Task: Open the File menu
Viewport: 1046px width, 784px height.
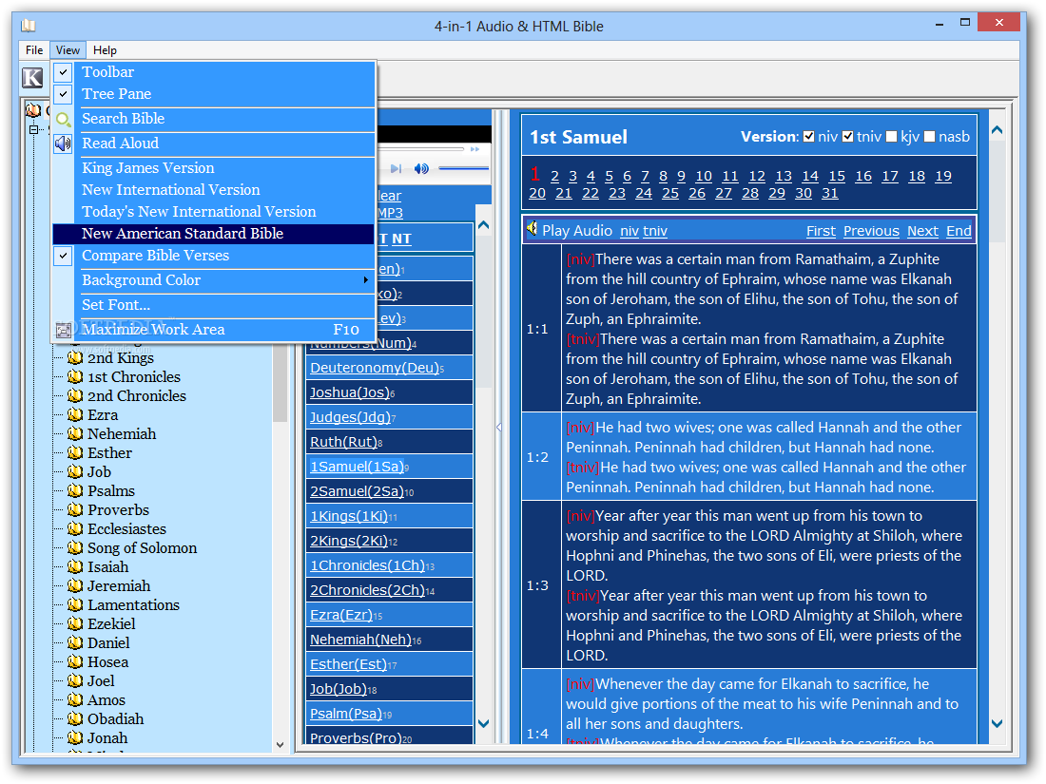Action: click(x=34, y=50)
